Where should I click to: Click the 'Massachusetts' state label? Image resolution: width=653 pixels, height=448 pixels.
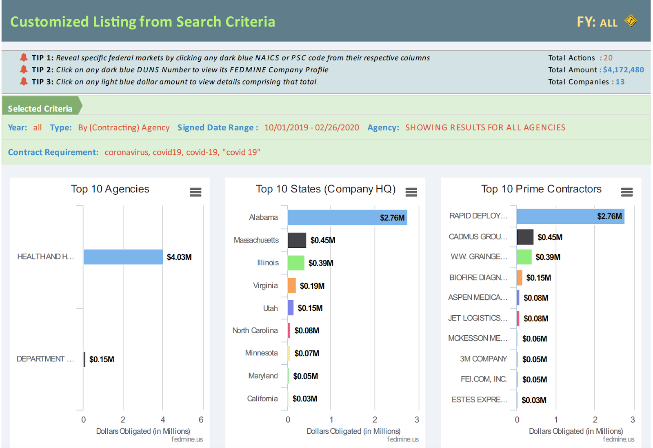click(x=256, y=240)
